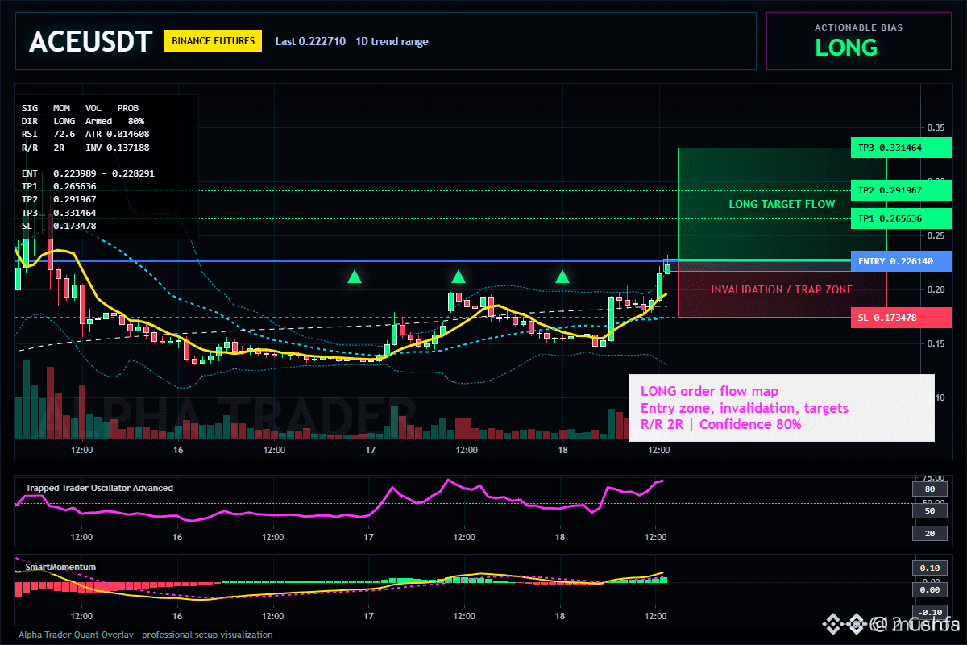967x645 pixels.
Task: Click the TP2 0.291967 row in stats panel
Action: pyautogui.click(x=59, y=199)
